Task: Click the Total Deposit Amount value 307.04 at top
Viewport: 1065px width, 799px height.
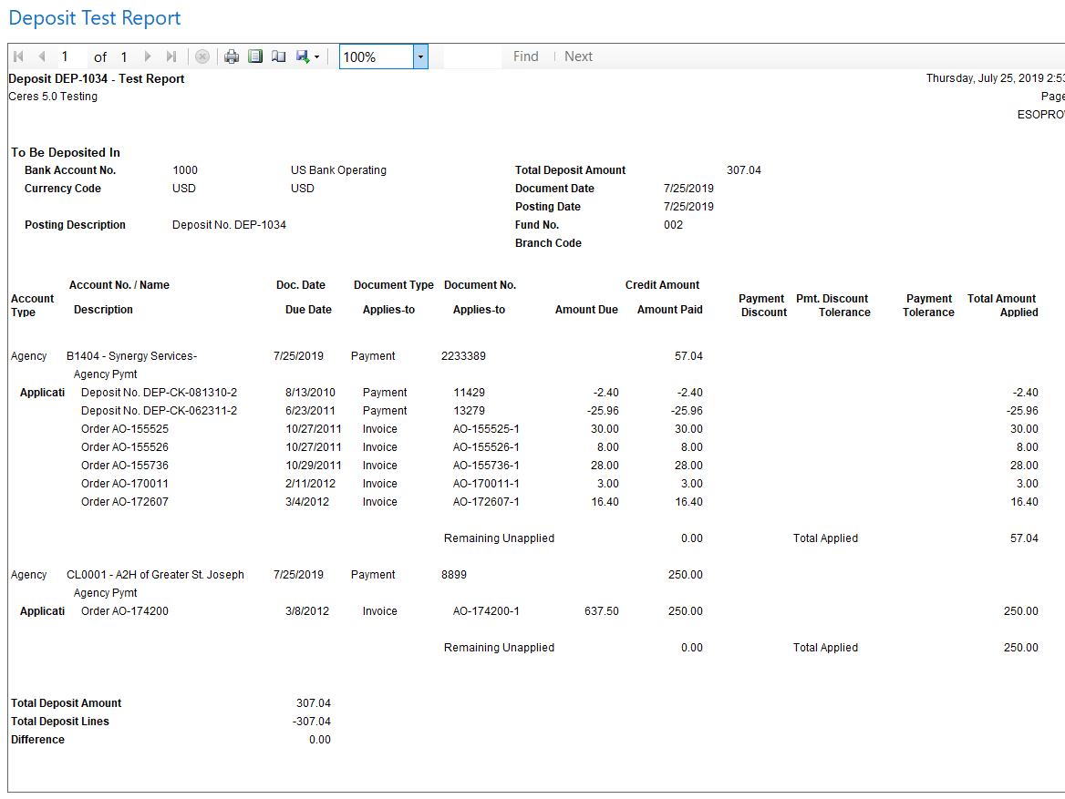Action: click(743, 170)
